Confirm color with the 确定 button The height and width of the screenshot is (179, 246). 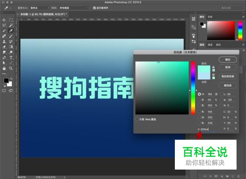[x=227, y=60]
